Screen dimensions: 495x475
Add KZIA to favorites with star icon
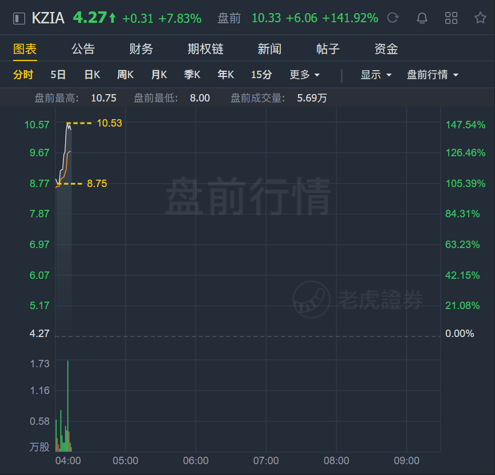coord(480,18)
